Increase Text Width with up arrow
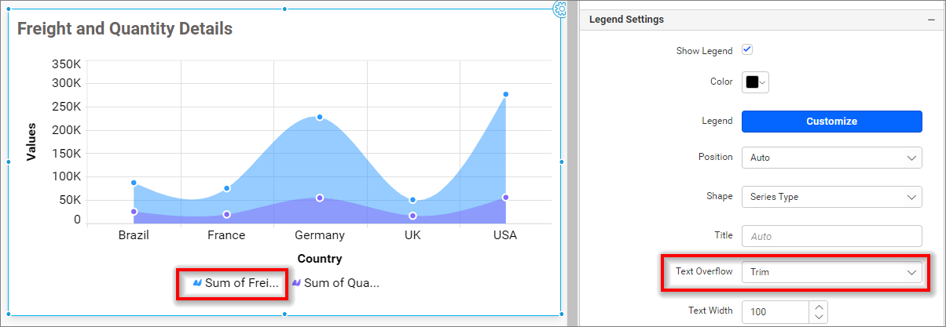946x327 pixels. (x=819, y=307)
